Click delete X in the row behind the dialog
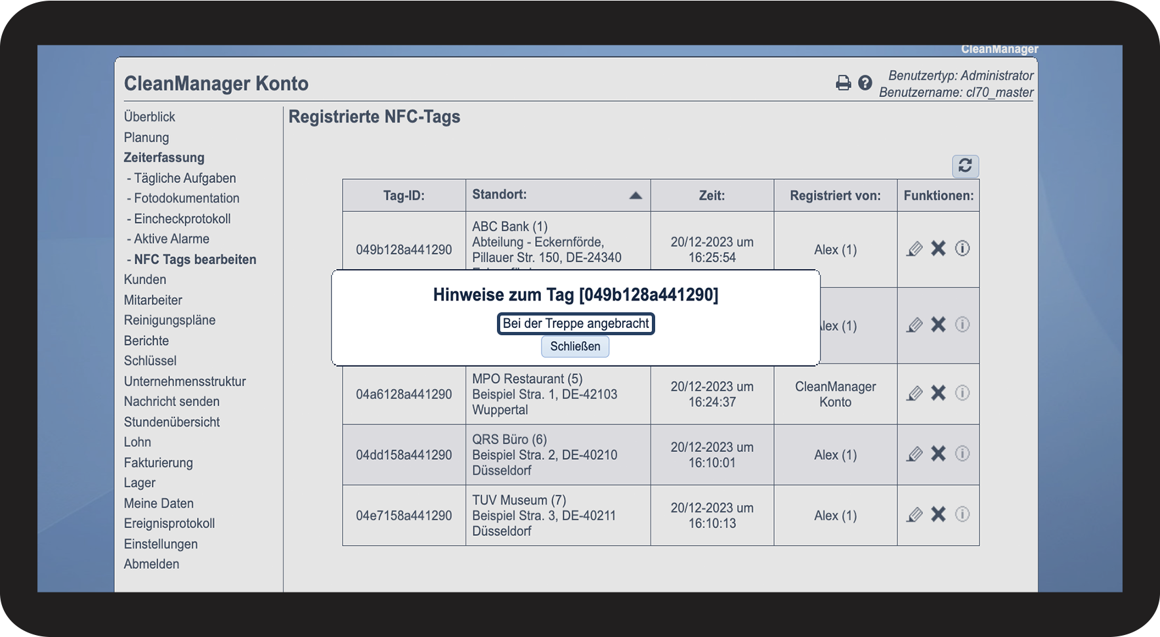 pos(938,325)
